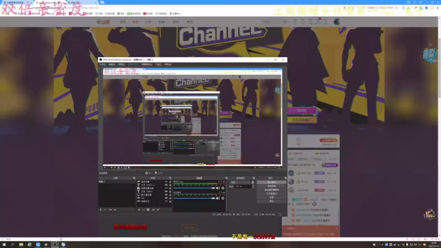Move the selected source down
Image resolution: width=441 pixels, height=248 pixels.
pyautogui.click(x=158, y=210)
